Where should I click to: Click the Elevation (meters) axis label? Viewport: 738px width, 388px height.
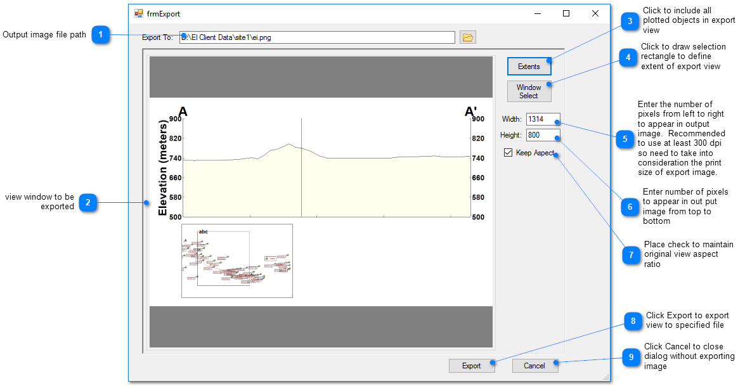163,167
